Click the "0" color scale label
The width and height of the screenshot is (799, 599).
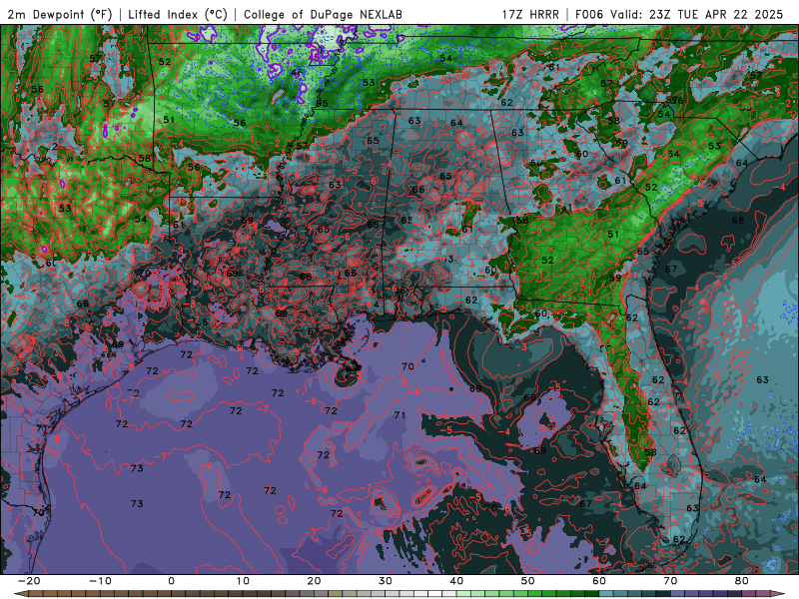(171, 581)
